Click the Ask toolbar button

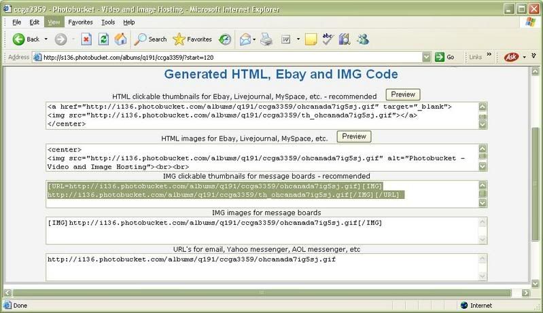coord(511,57)
